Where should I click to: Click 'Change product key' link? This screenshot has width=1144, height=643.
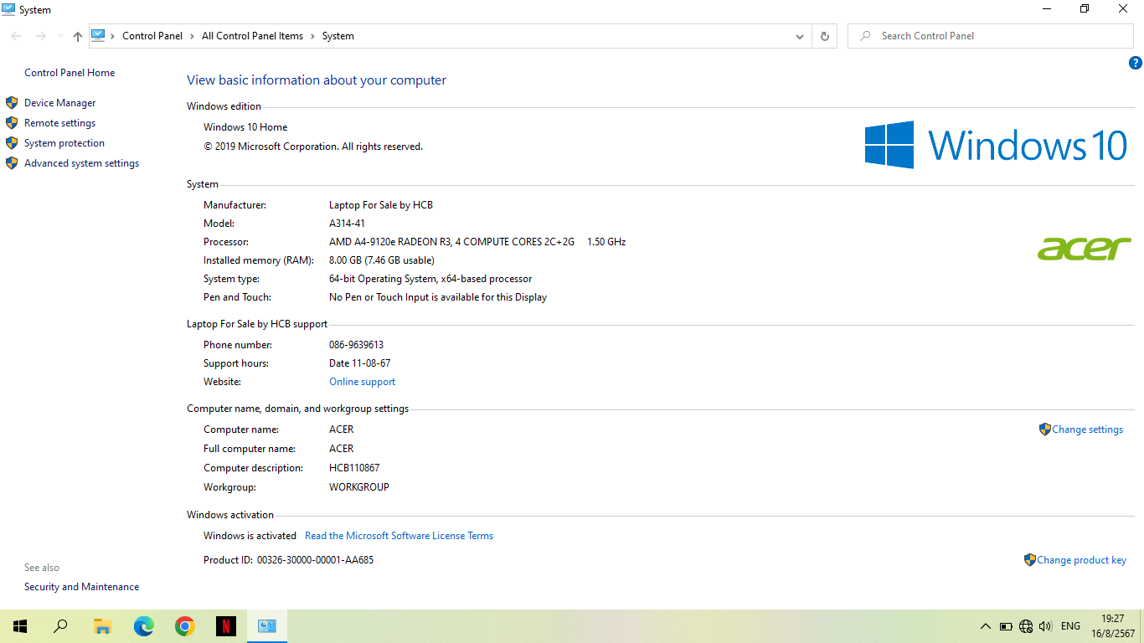click(1081, 560)
